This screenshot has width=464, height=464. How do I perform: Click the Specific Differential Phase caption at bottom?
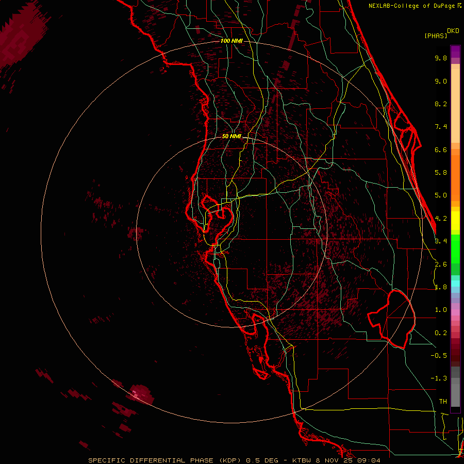pos(234,460)
